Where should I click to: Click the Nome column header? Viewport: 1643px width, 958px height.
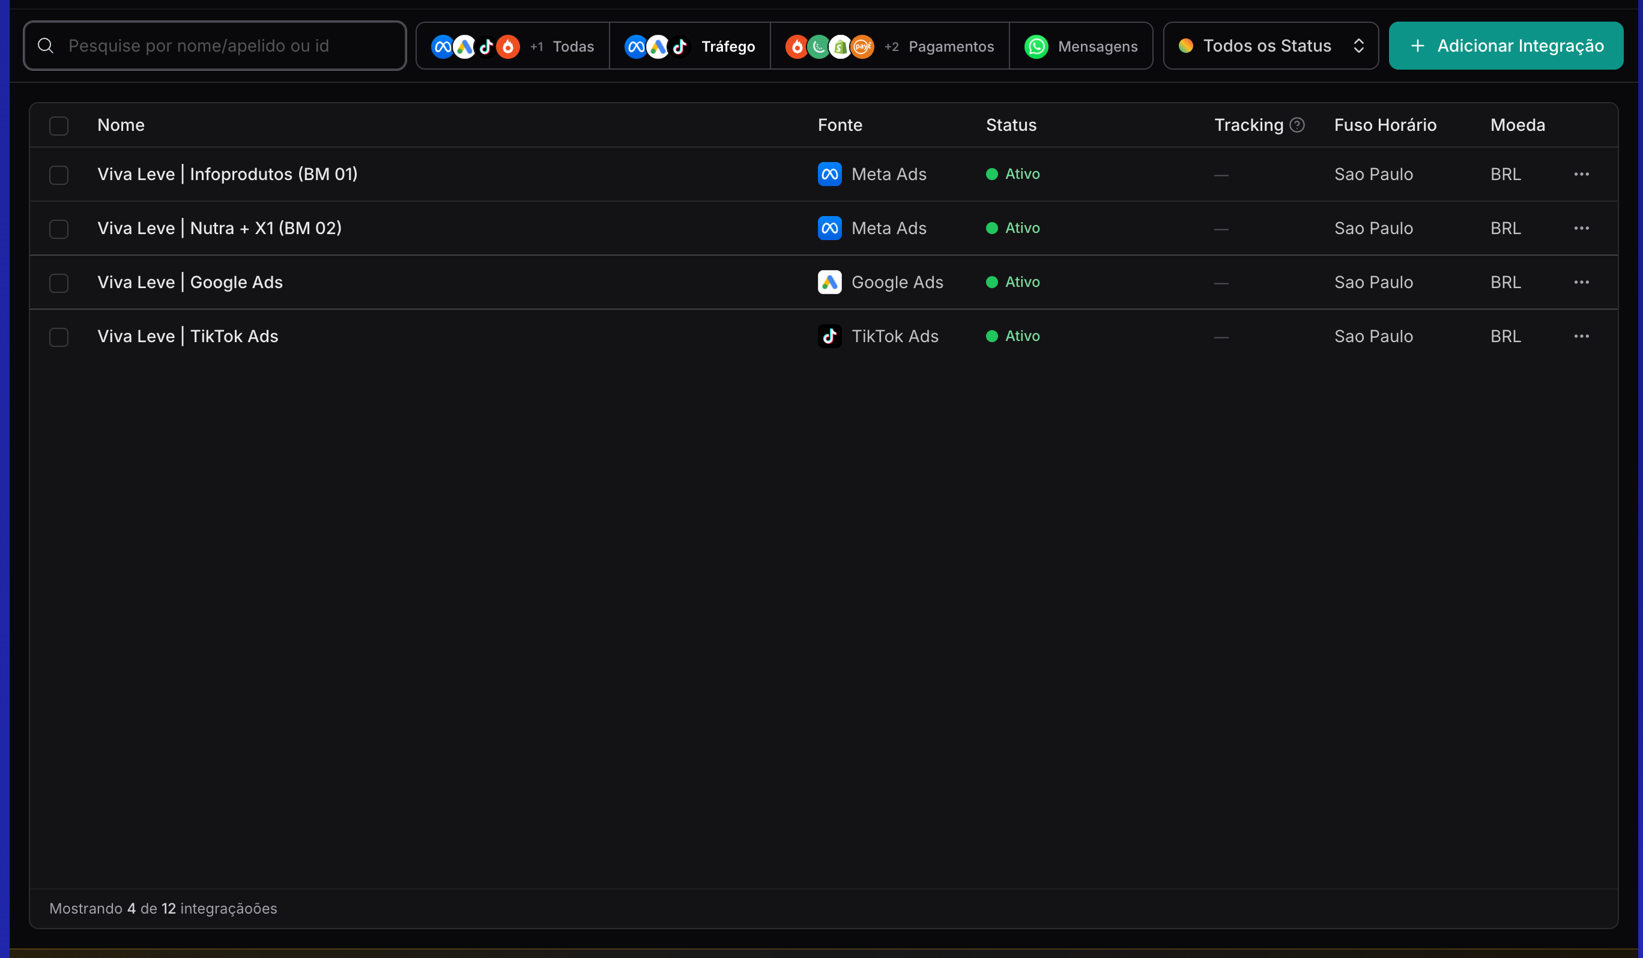click(x=121, y=124)
